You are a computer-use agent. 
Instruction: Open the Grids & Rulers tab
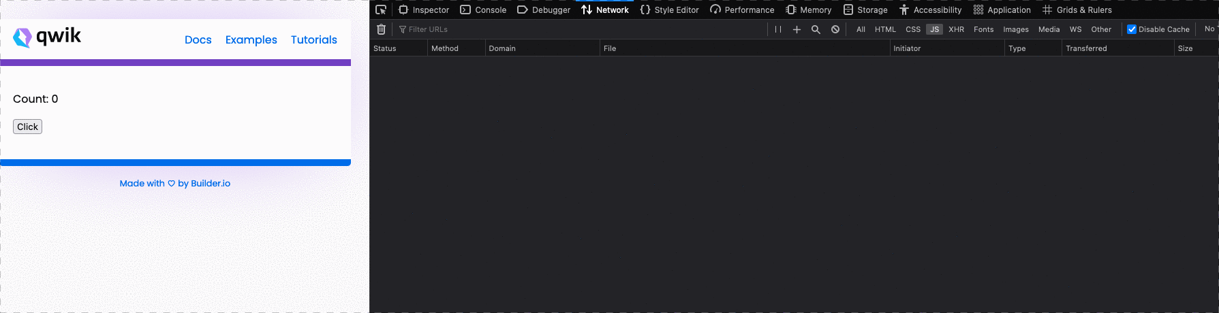click(1077, 10)
